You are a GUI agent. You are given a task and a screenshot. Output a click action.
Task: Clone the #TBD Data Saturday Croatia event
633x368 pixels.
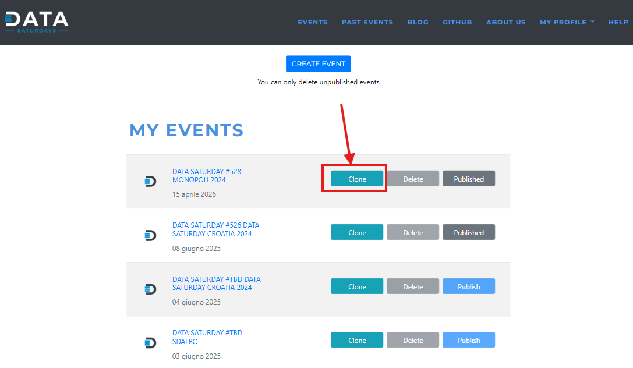pyautogui.click(x=357, y=286)
